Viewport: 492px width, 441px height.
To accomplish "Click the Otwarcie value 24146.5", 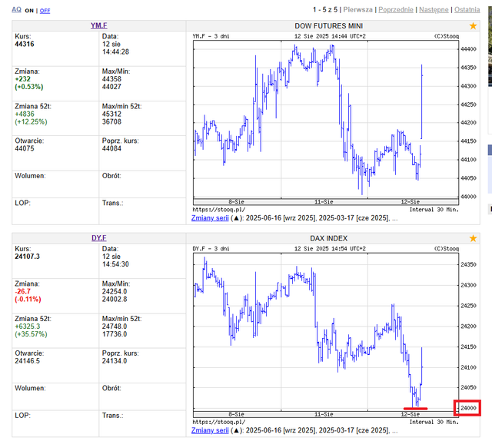I will click(x=28, y=361).
